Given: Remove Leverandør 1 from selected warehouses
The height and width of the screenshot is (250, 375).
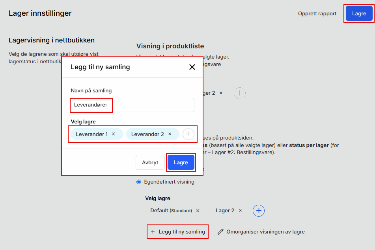Looking at the screenshot, I should [114, 134].
